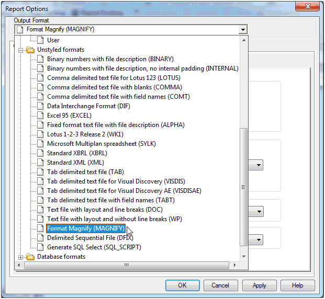Click the WK1 format document icon
Viewport: 325px width, 299px height.
tap(40, 134)
